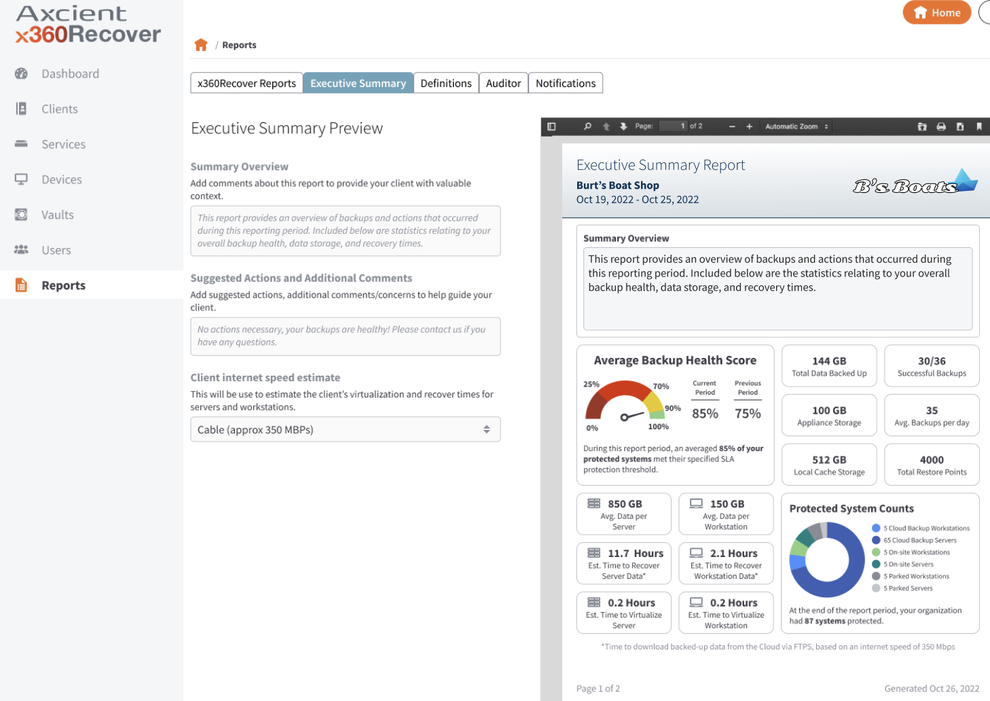Screen dimensions: 990x701
Task: Go to next page in PDF viewer
Action: pos(623,126)
